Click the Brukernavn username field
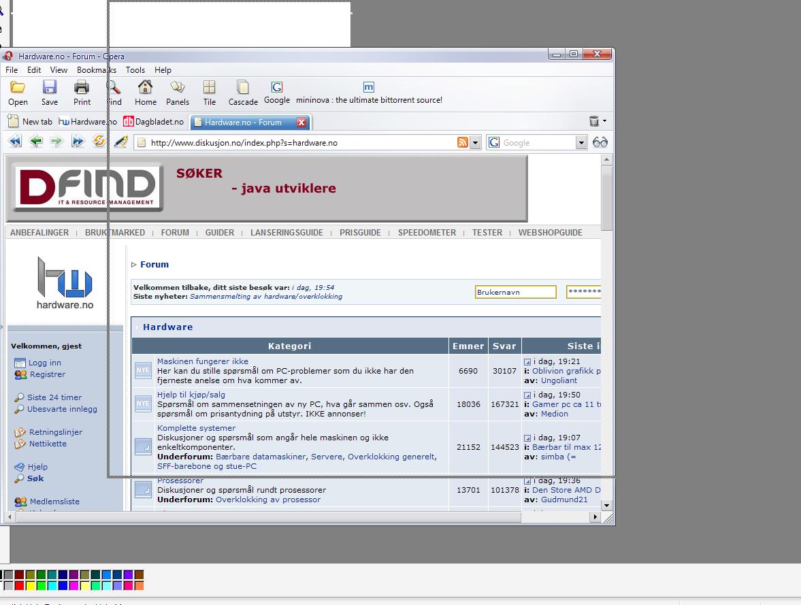Viewport: 801px width, 605px height. [x=515, y=292]
